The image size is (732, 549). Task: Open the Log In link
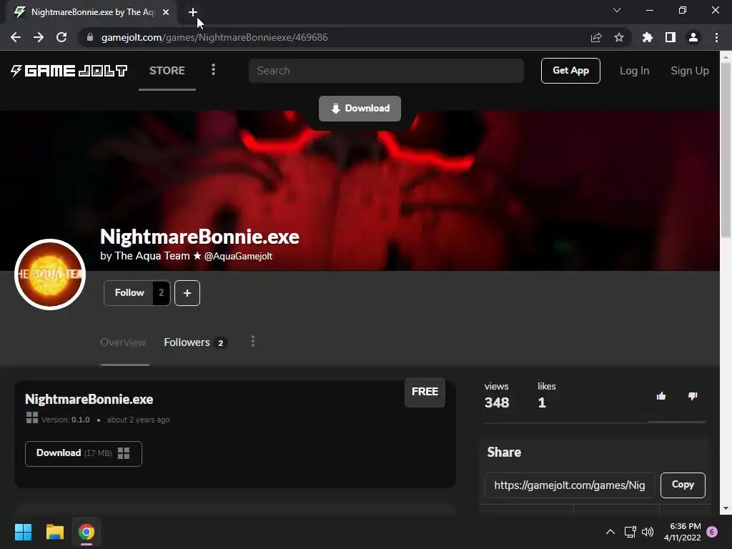tap(634, 71)
